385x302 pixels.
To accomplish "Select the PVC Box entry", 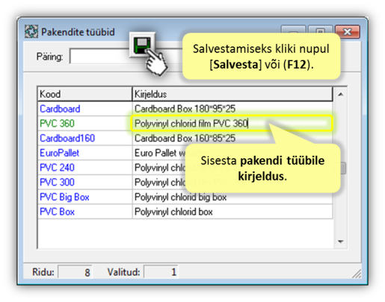I will click(x=58, y=212).
